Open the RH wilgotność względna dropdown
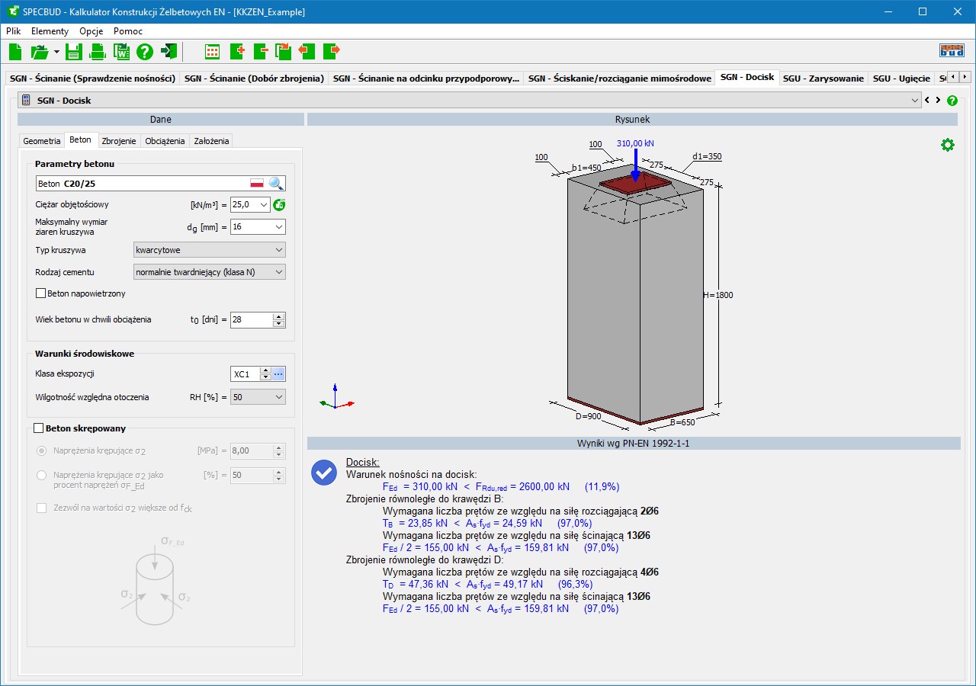 [x=258, y=397]
